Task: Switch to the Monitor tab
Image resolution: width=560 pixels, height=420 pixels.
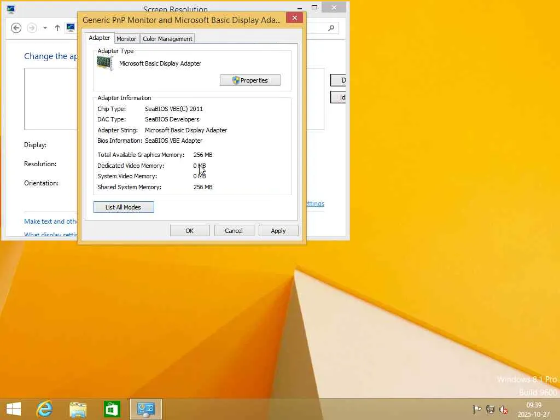Action: click(x=126, y=39)
